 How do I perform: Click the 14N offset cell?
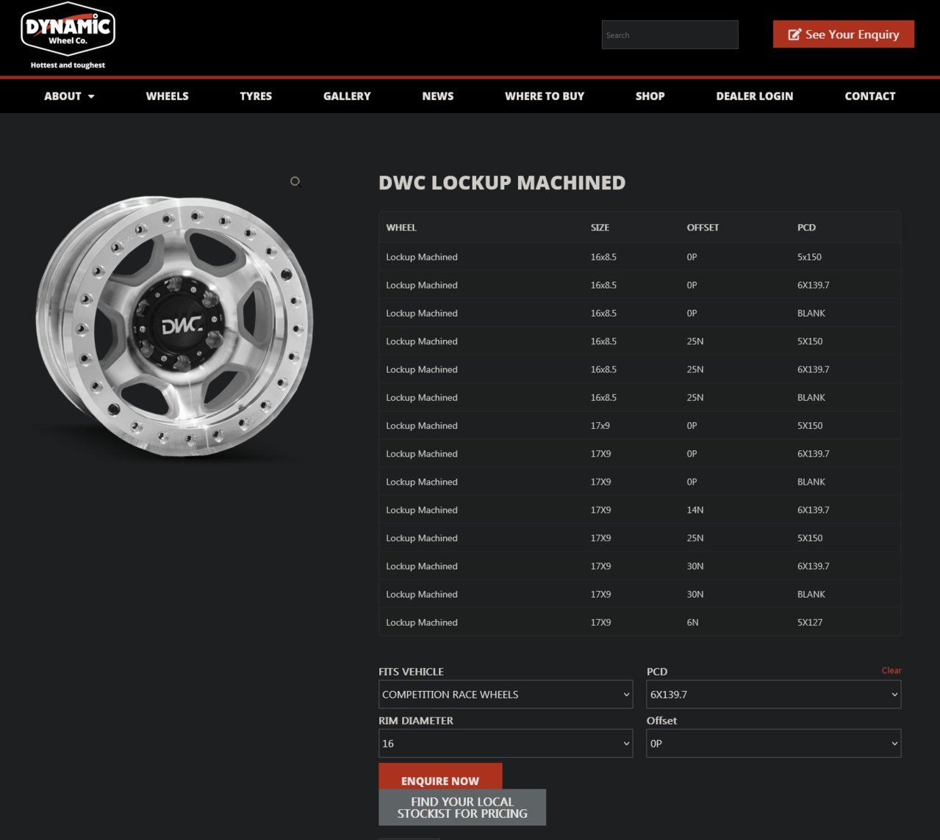point(695,510)
